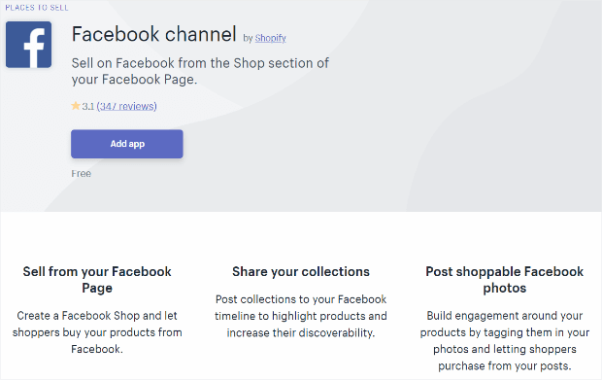Click the 'purchase from your posts.' line

click(505, 365)
